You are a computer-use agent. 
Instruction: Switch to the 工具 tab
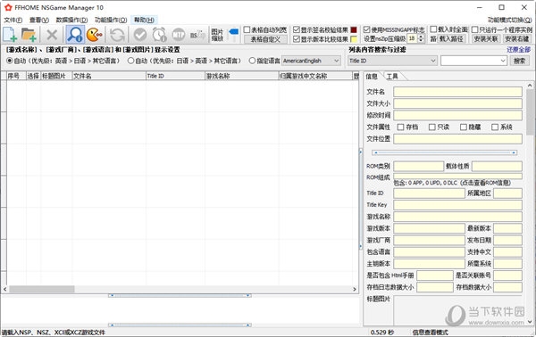pos(392,76)
